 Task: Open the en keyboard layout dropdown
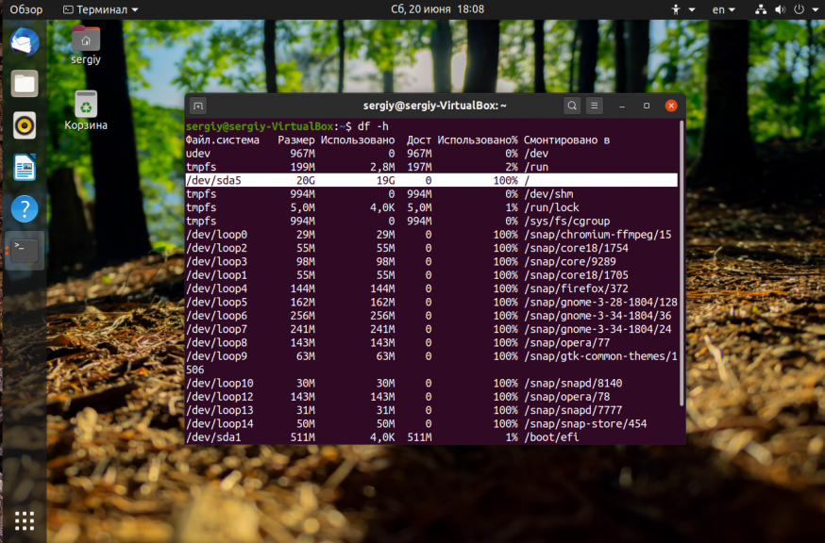725,9
